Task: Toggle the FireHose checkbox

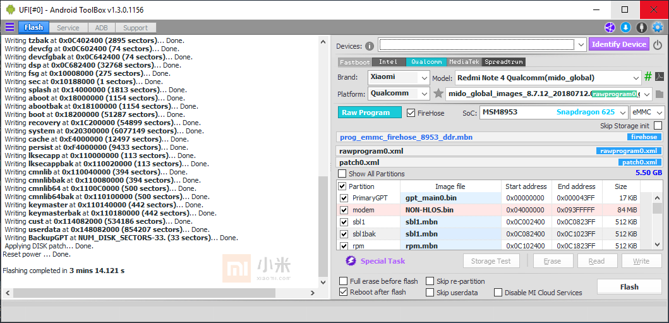Action: tap(411, 113)
